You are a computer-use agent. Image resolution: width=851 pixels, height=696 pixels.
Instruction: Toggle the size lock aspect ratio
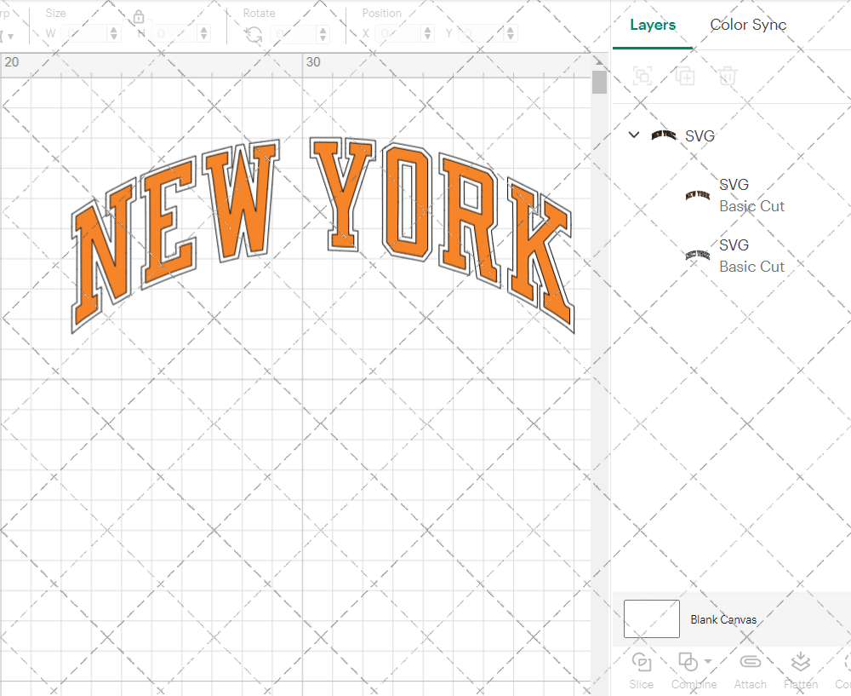coord(139,16)
